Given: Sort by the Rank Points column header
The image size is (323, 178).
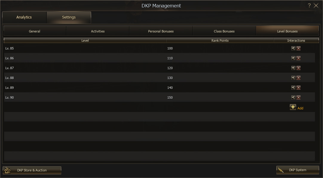Looking at the screenshot, I should 220,41.
